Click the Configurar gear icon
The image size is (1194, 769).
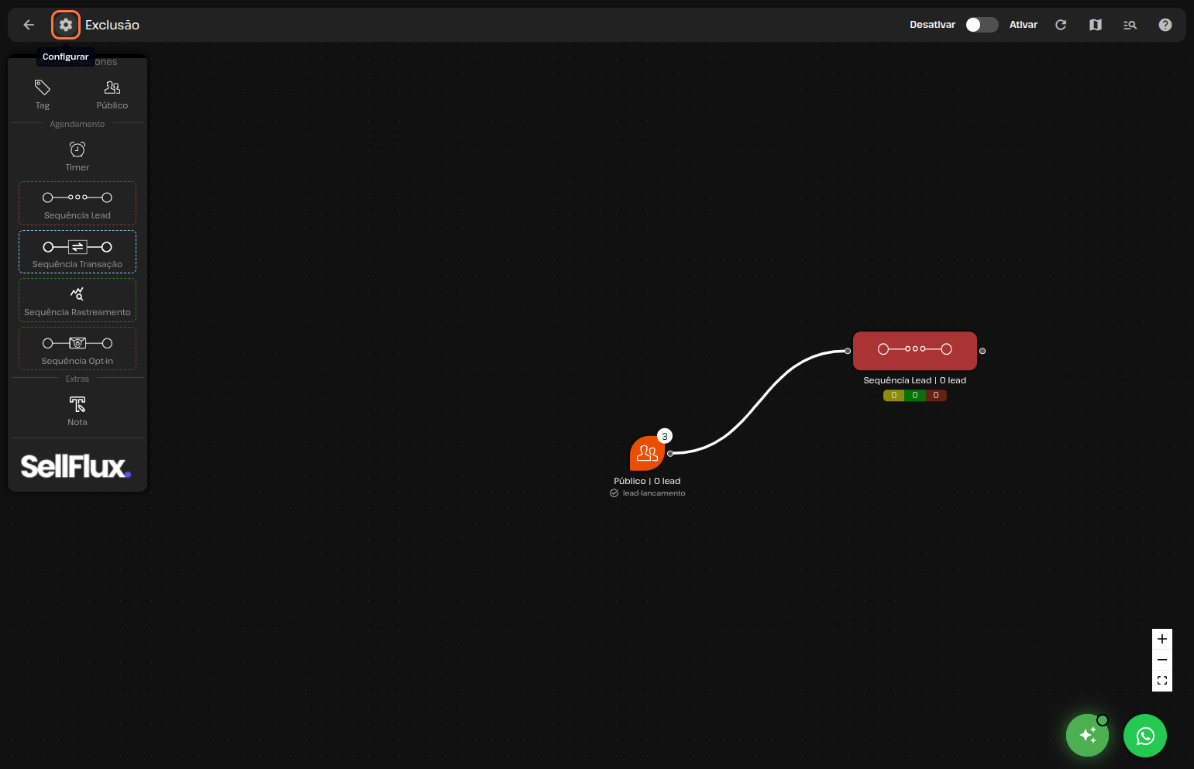(x=66, y=25)
